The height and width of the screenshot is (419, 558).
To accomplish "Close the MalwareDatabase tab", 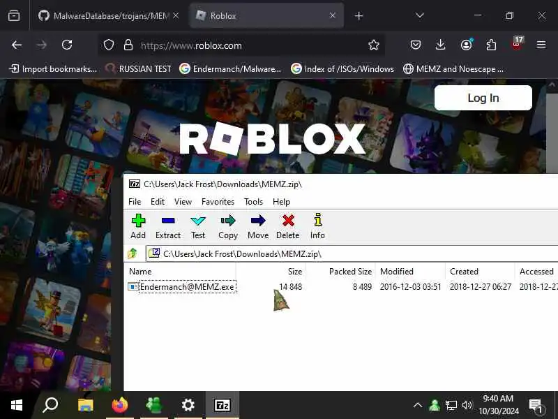I will click(x=176, y=15).
